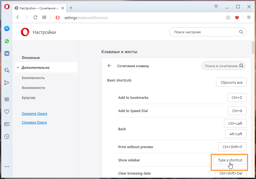Screen dimensions: 256x179
Task: Click the settings page vertical scrollbar
Action: click(x=253, y=47)
